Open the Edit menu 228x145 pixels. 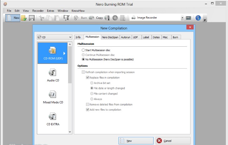(17, 11)
